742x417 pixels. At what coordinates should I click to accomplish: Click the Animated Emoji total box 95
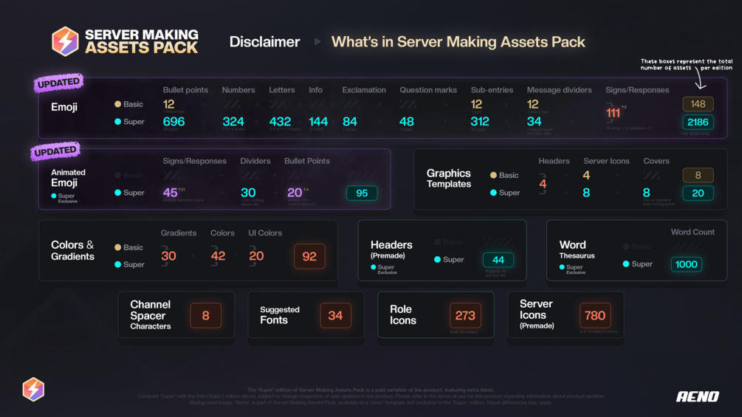362,193
